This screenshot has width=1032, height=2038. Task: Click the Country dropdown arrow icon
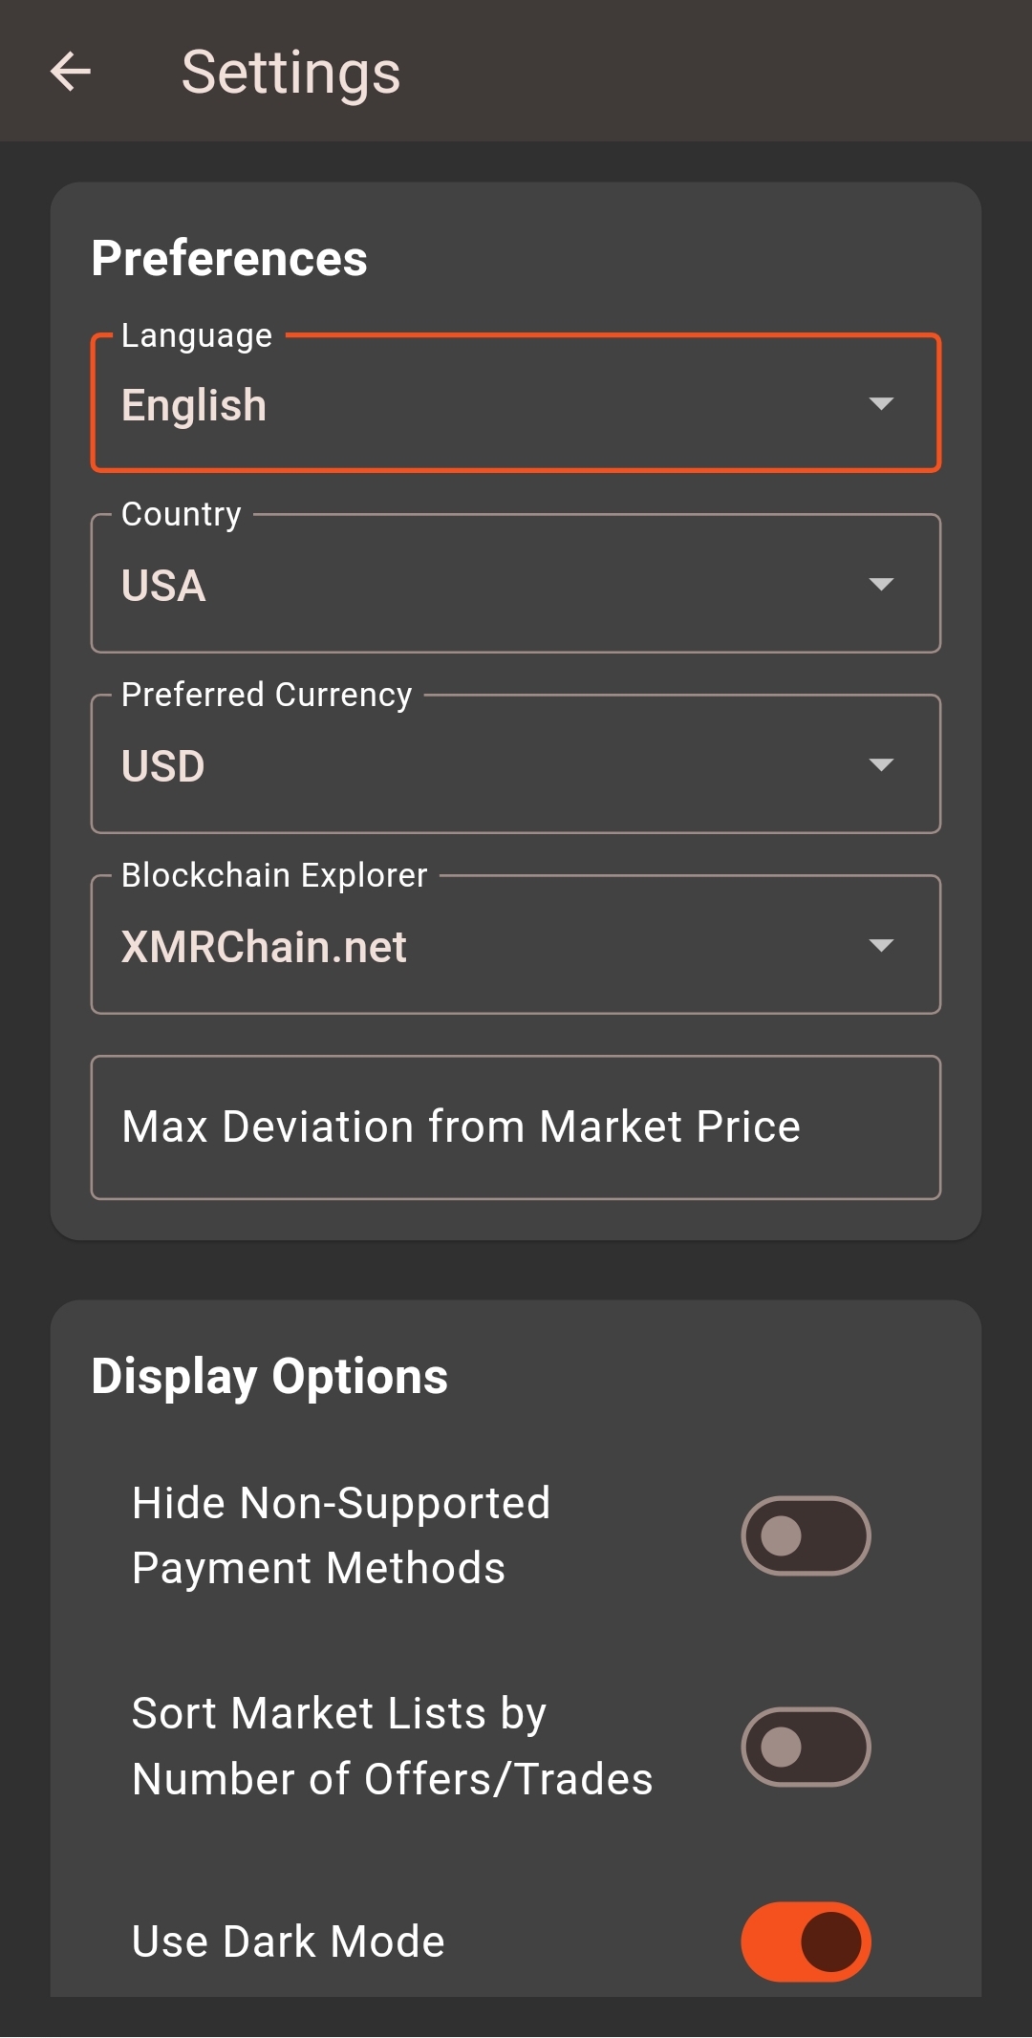880,584
